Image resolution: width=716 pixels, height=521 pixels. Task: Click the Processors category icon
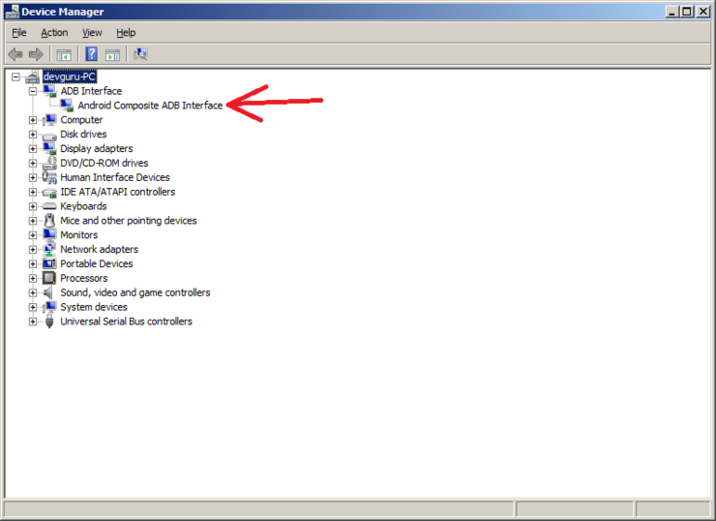tap(48, 278)
